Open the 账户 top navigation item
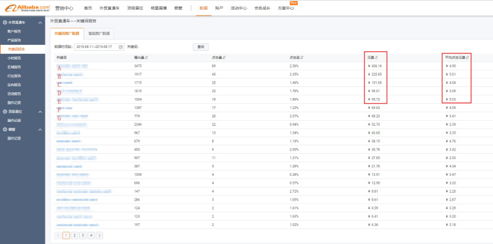Image resolution: width=493 pixels, height=244 pixels. click(219, 8)
